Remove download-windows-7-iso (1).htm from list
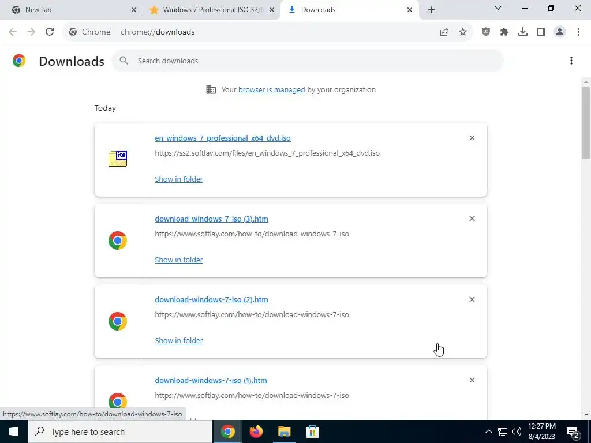Viewport: 591px width, 443px height. 472,380
